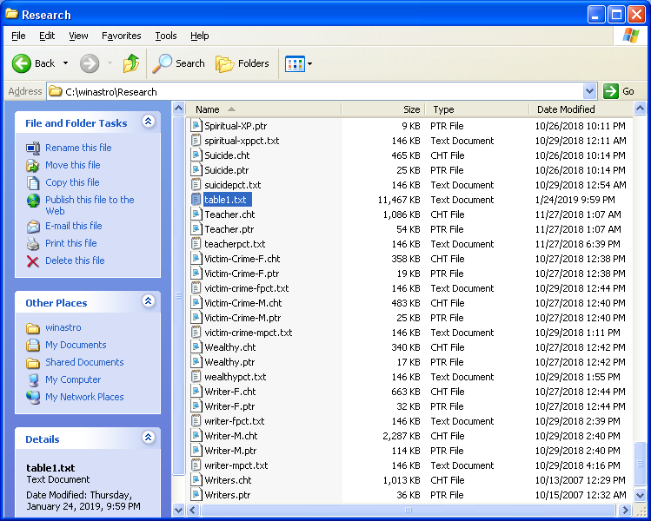Open the File menu
The image size is (651, 521).
point(18,36)
